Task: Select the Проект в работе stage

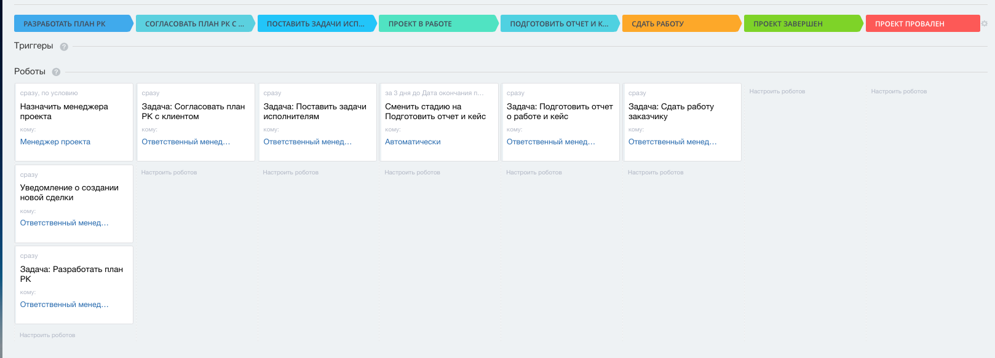Action: click(435, 24)
